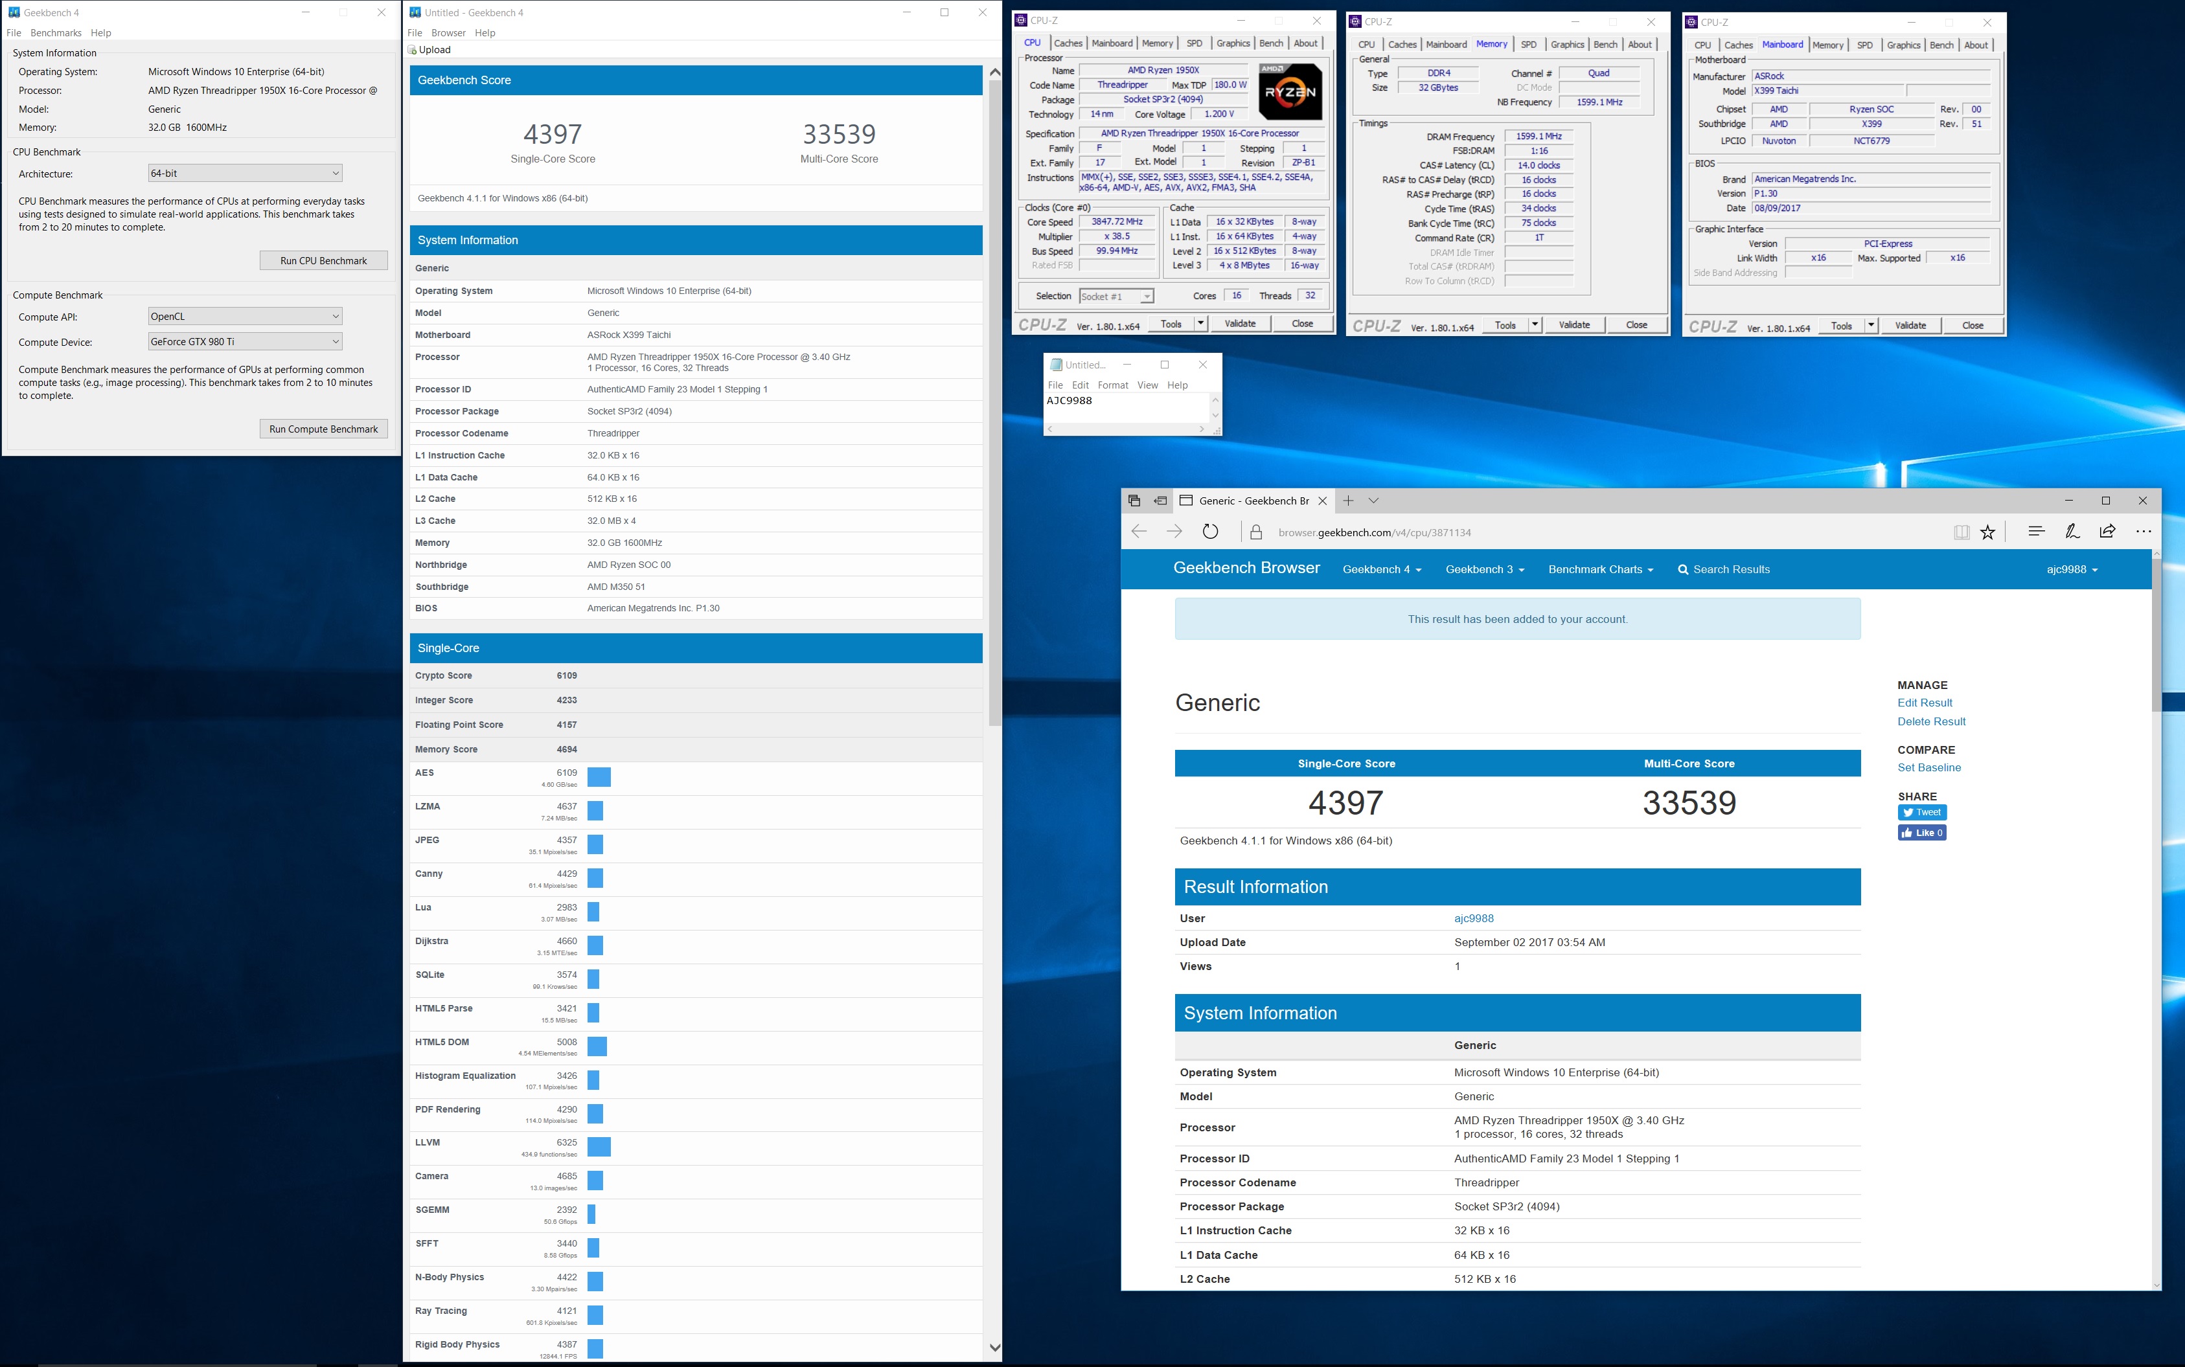Viewport: 2185px width, 1367px height.
Task: Switch to Caches tab in first CPU-Z
Action: [1068, 43]
